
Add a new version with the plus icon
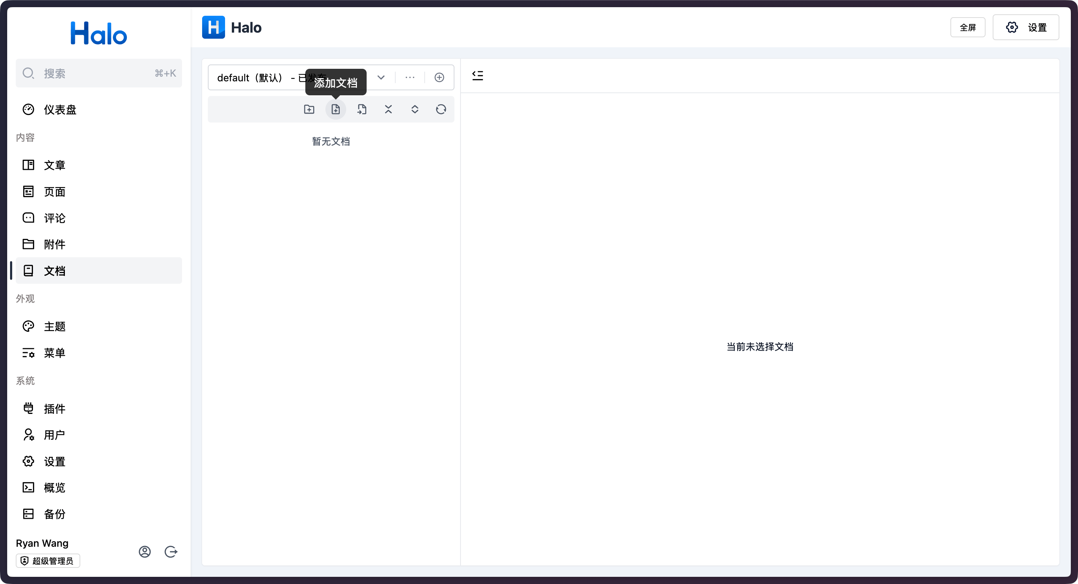(x=439, y=77)
